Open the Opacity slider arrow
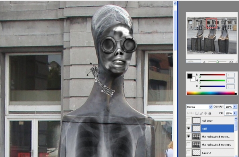Viewport: 239px width, 157px height. point(235,107)
